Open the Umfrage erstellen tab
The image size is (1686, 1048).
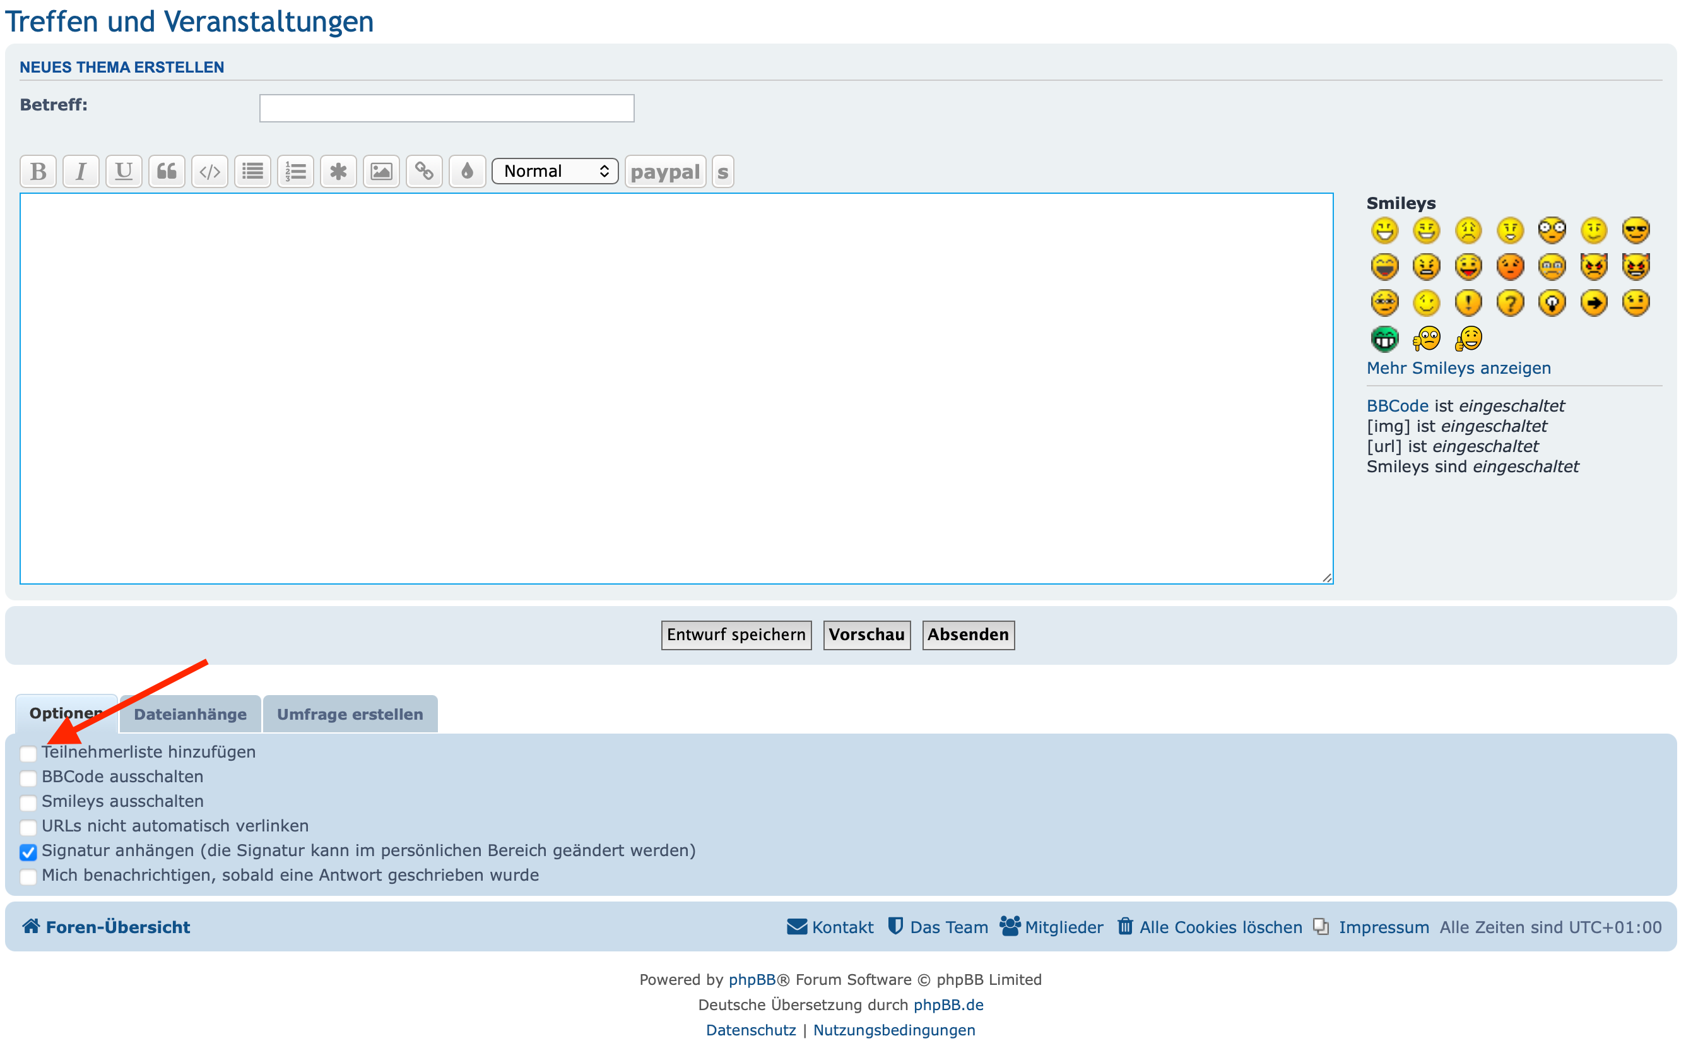coord(350,715)
